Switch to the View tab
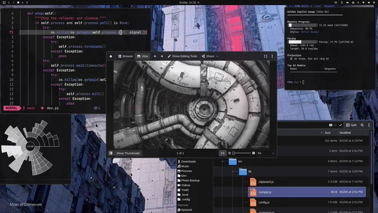This screenshot has height=213, width=378. 142,56
